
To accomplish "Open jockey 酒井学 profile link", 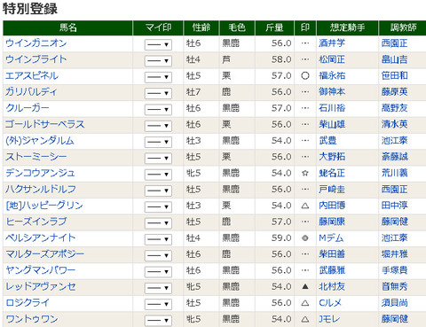I will [332, 43].
